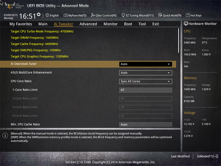The width and height of the screenshot is (221, 166).
Task: Click the 16:51 clock display
Action: click(28, 16)
